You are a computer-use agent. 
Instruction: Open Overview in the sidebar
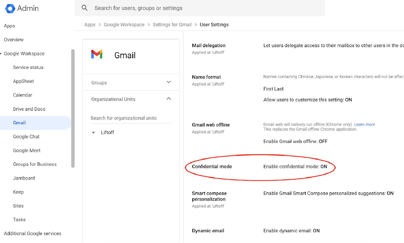click(14, 40)
